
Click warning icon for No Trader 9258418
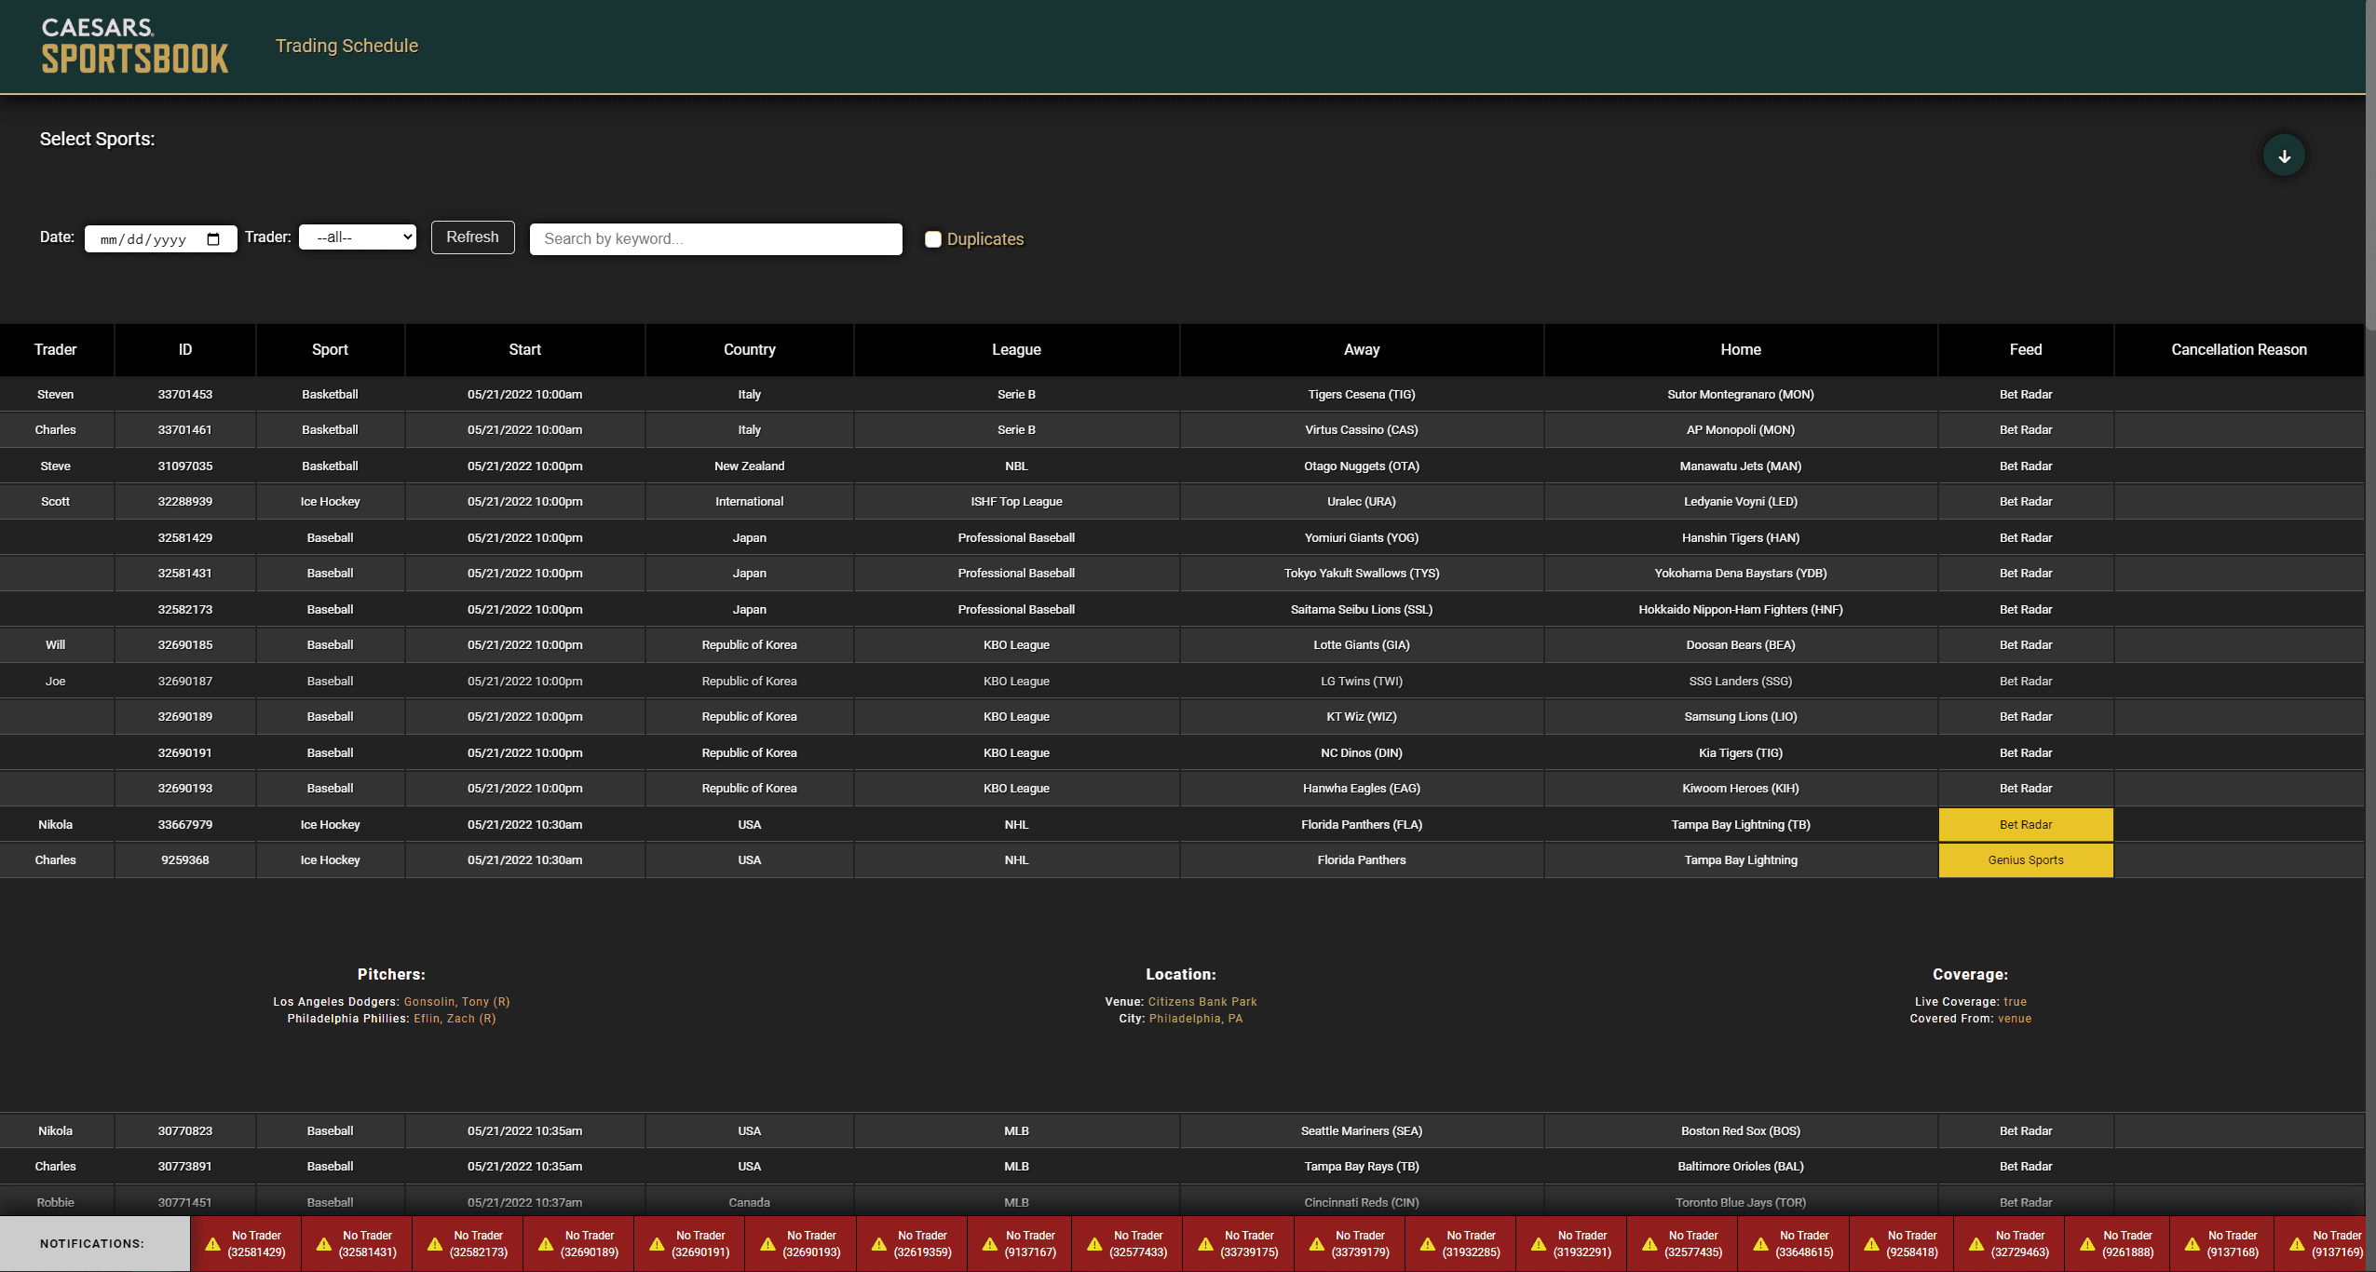coord(1871,1244)
